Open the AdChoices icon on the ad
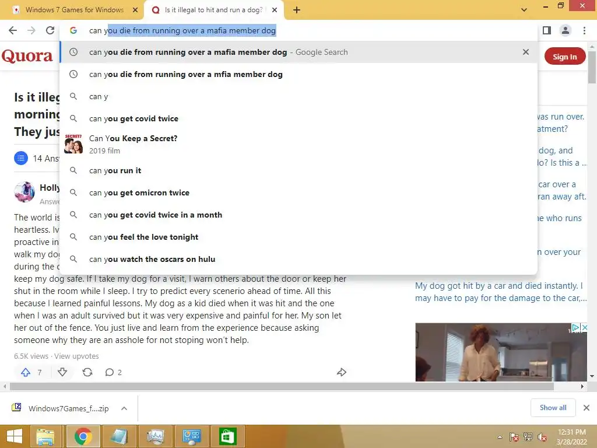This screenshot has height=448, width=597. (x=576, y=327)
